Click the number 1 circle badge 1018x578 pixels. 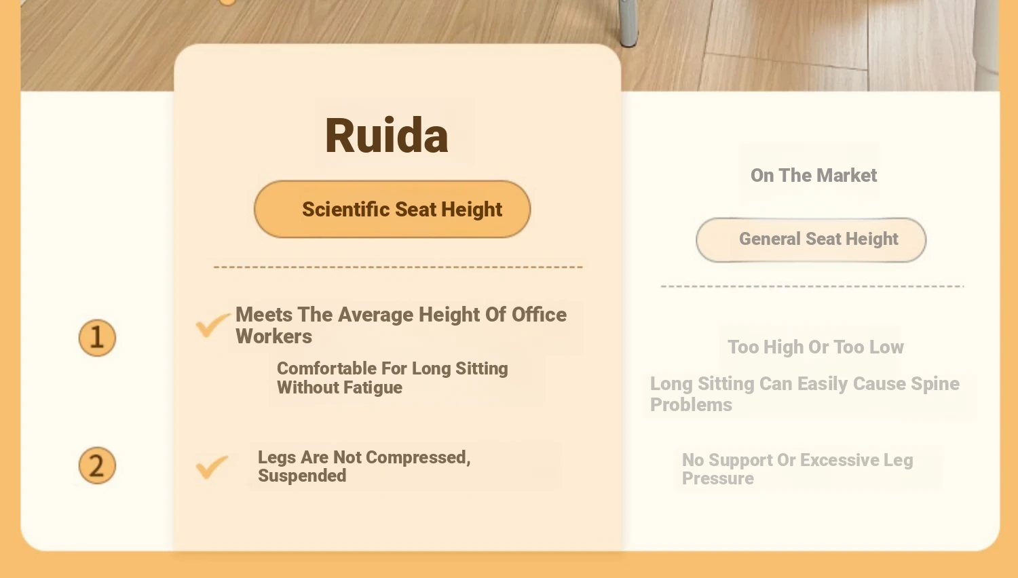click(97, 338)
